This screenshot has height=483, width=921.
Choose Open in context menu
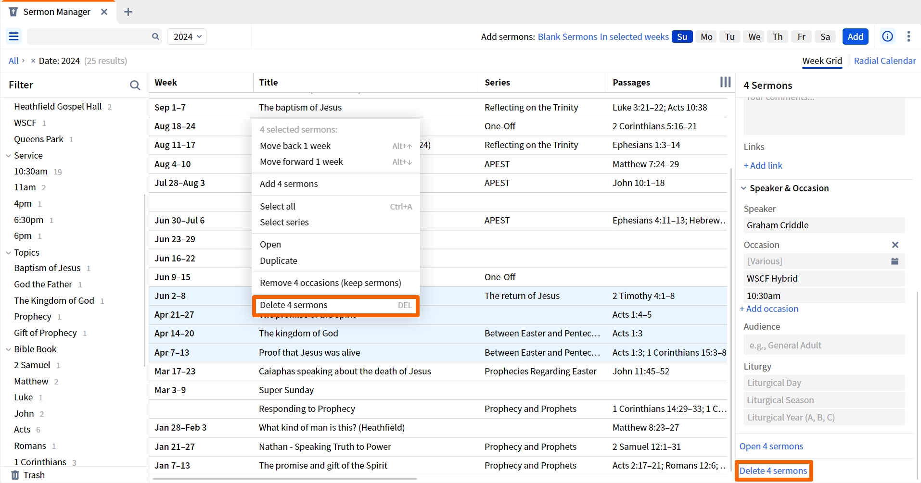coord(336,245)
